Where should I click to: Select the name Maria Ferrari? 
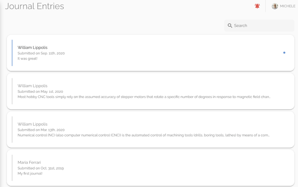click(29, 162)
